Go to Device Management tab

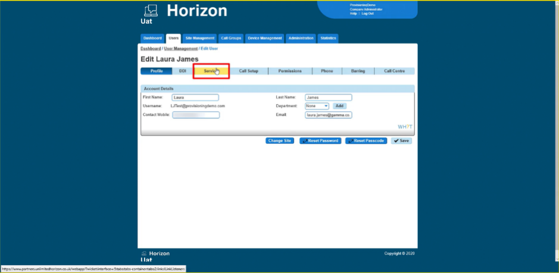click(265, 38)
